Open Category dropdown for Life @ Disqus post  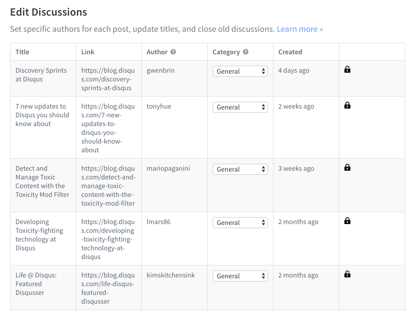click(240, 276)
